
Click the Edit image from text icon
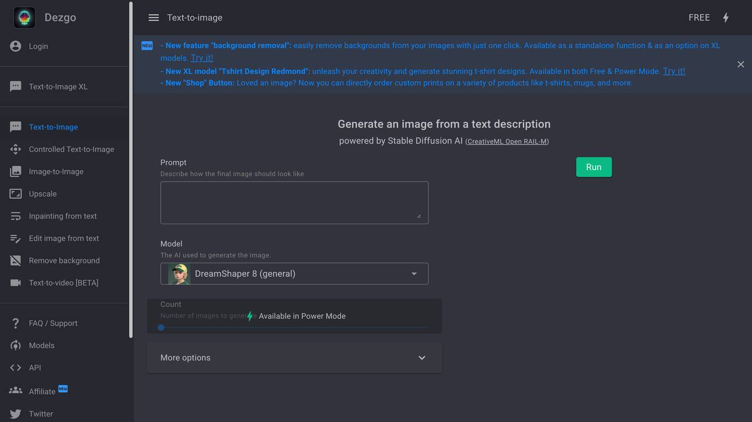pyautogui.click(x=15, y=238)
